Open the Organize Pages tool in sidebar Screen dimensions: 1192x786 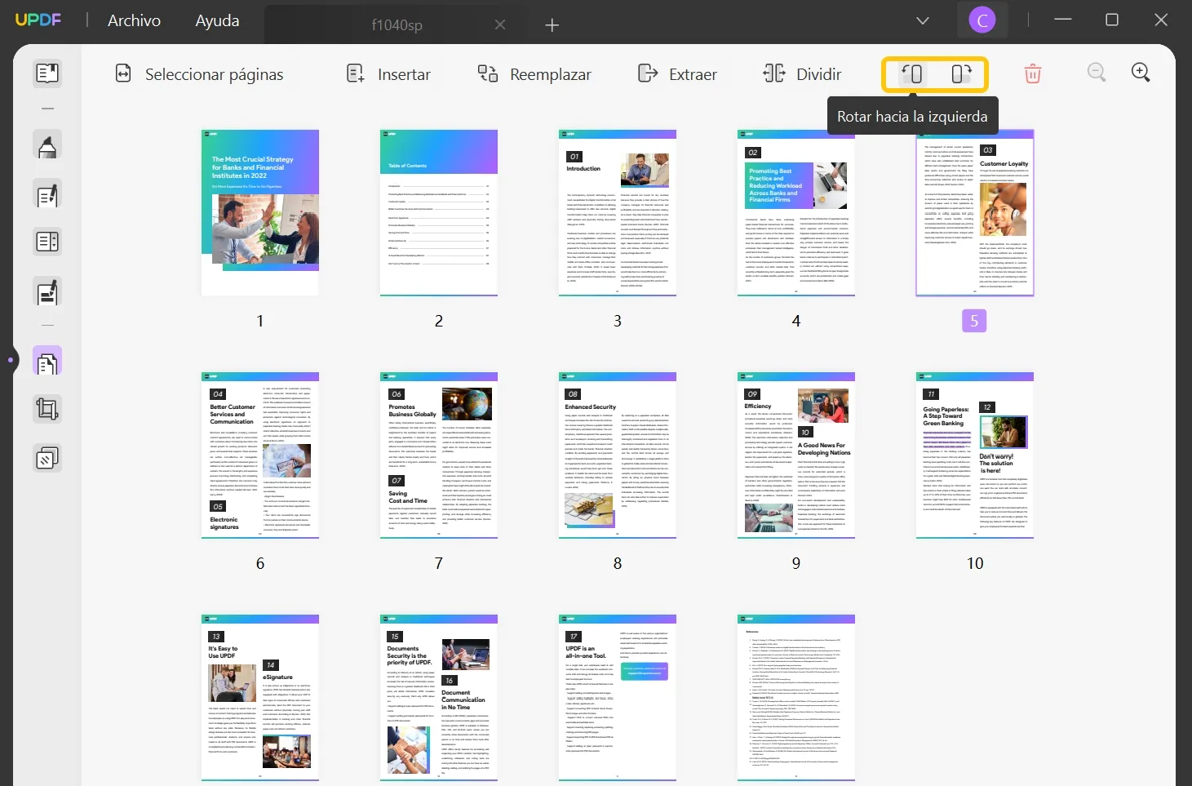click(x=47, y=361)
